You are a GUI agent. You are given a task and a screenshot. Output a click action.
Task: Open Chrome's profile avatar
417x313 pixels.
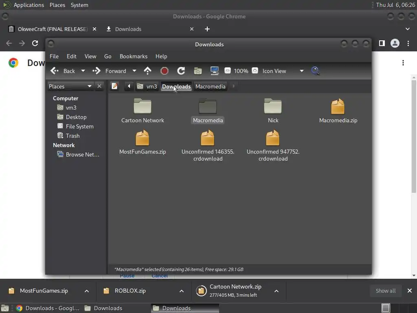pos(395,43)
